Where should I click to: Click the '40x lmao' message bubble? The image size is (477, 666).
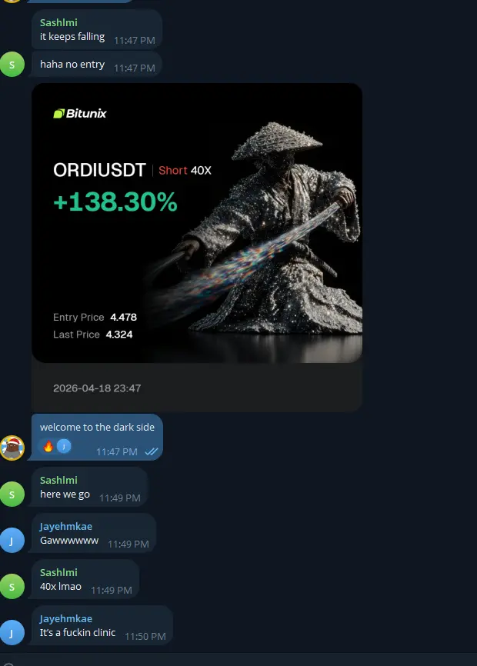84,579
